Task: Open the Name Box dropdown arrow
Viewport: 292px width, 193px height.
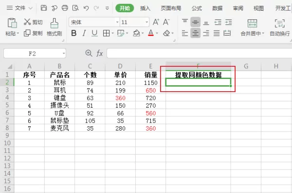Action: click(64, 54)
